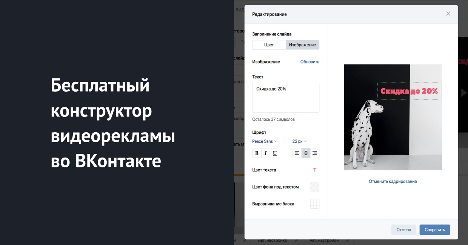
Task: Focus the slide text input field
Action: (x=286, y=98)
